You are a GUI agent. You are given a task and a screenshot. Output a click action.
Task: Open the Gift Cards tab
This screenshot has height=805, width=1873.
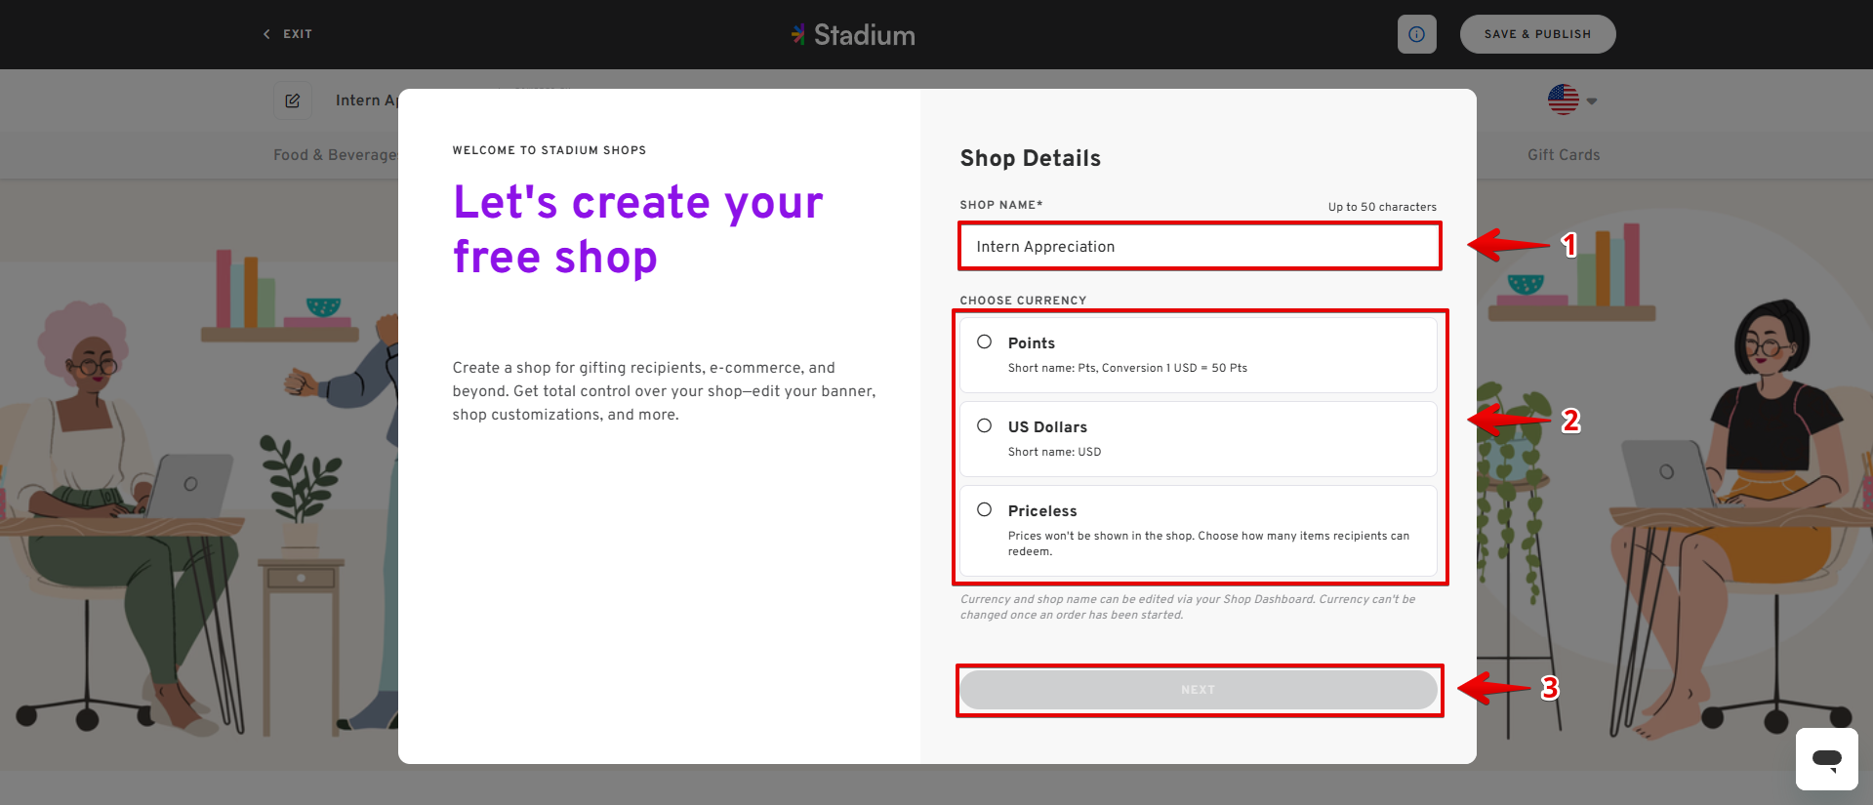click(1563, 155)
